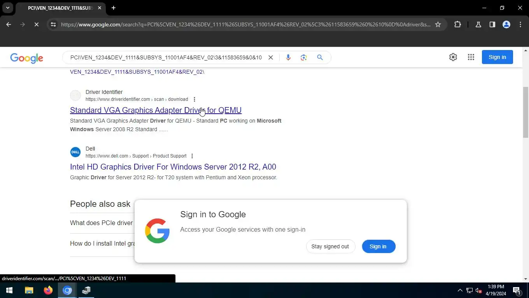Screen dimensions: 529x298
Task: Search by image with Google Lens
Action: 304,57
